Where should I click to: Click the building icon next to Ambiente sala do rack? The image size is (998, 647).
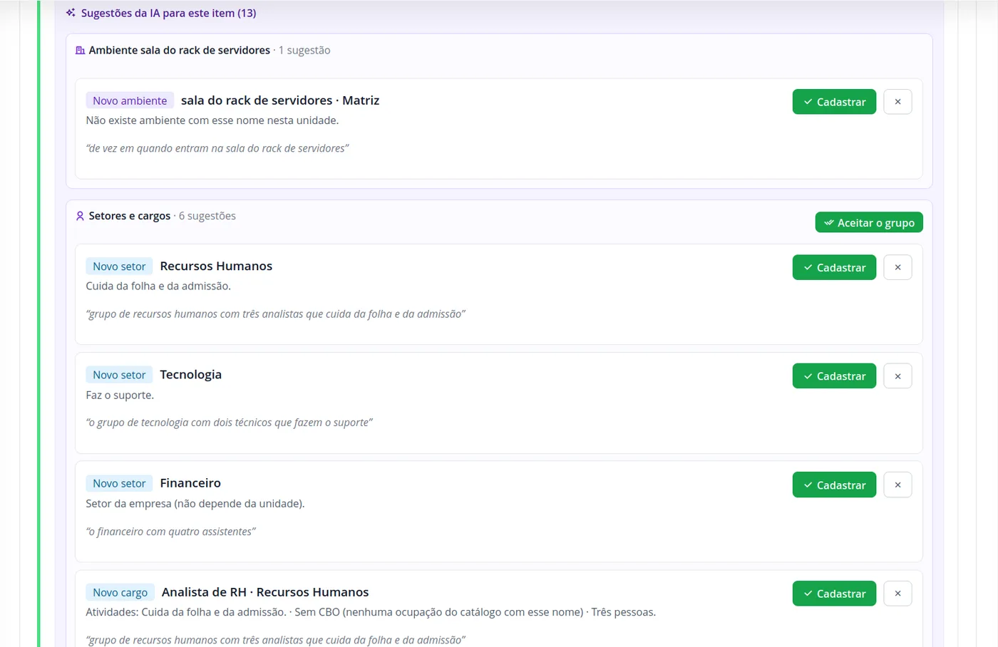pyautogui.click(x=81, y=51)
